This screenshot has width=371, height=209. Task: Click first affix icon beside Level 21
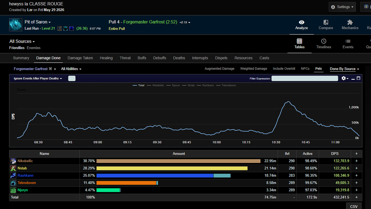point(59,29)
